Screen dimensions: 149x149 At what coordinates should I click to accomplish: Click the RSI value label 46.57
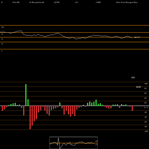[137, 37]
